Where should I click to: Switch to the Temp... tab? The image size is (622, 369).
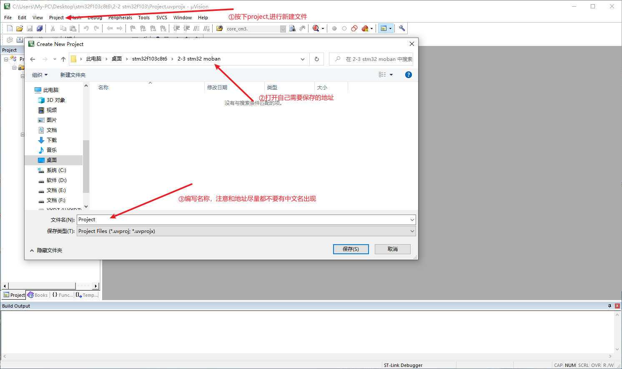[87, 295]
